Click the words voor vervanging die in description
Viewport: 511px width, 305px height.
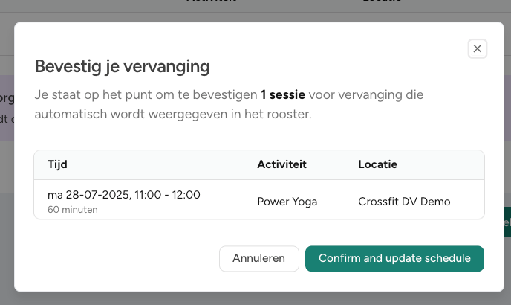[366, 94]
